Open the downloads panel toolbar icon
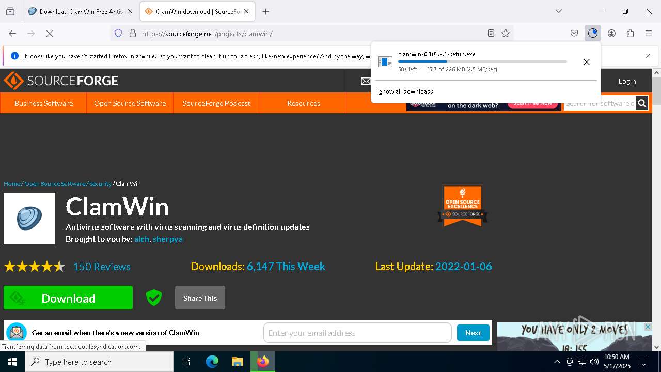 pyautogui.click(x=592, y=33)
